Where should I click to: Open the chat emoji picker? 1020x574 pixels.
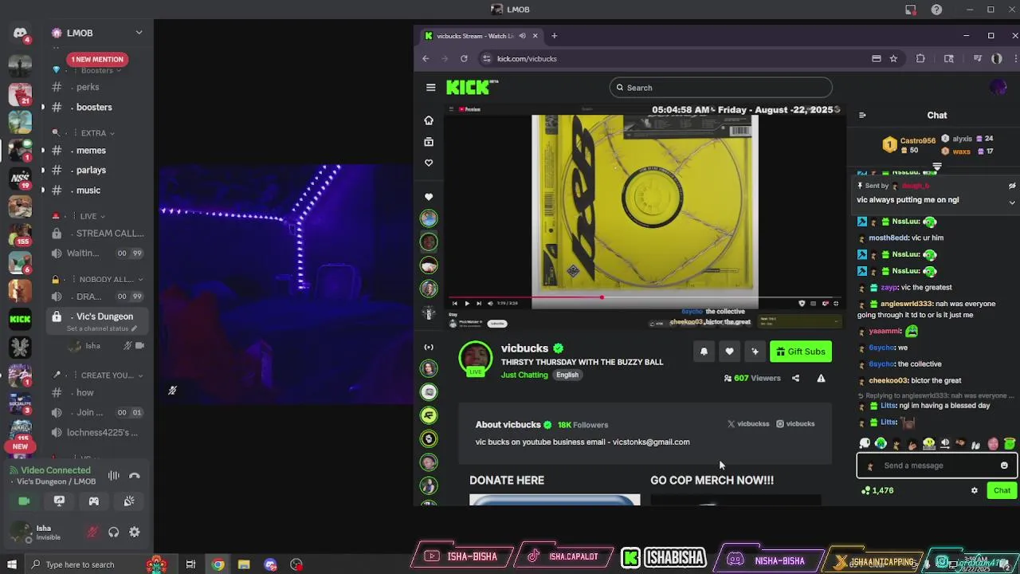1004,466
